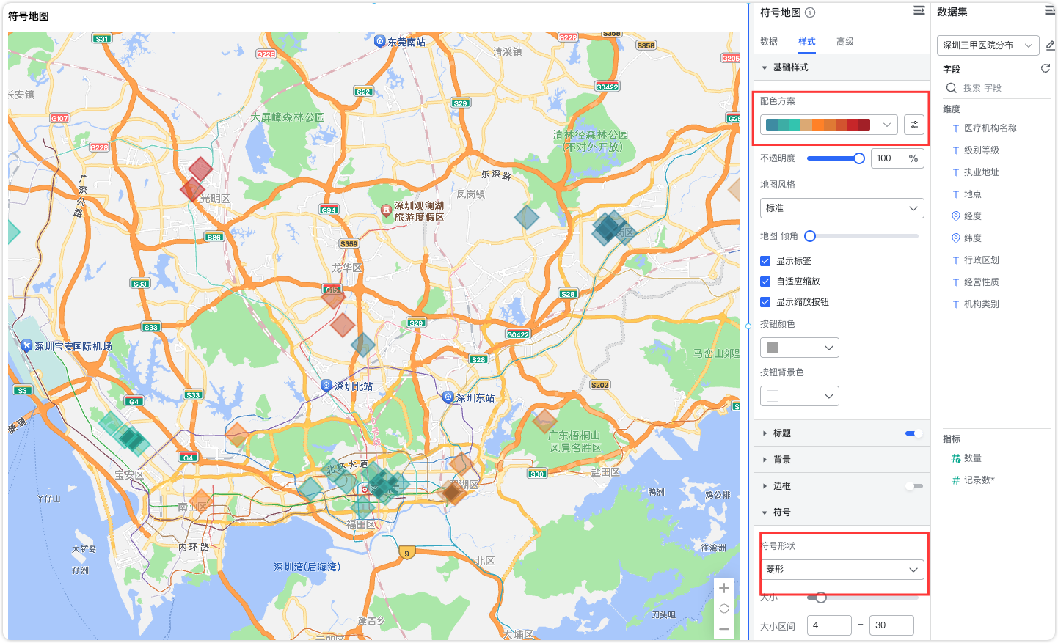This screenshot has height=643, width=1058.
Task: Open the 符号形状 dropdown showing 菱形
Action: click(842, 570)
